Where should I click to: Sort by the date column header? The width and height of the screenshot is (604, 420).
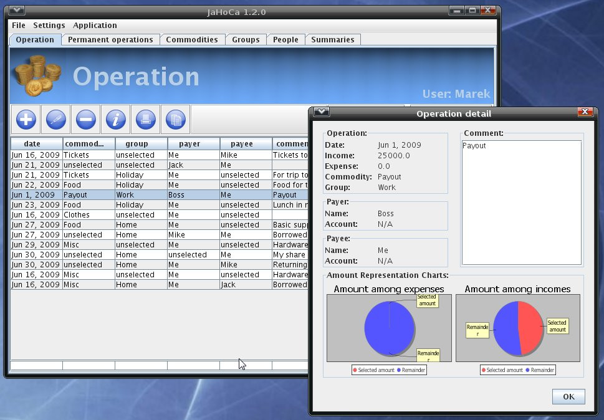pos(36,143)
